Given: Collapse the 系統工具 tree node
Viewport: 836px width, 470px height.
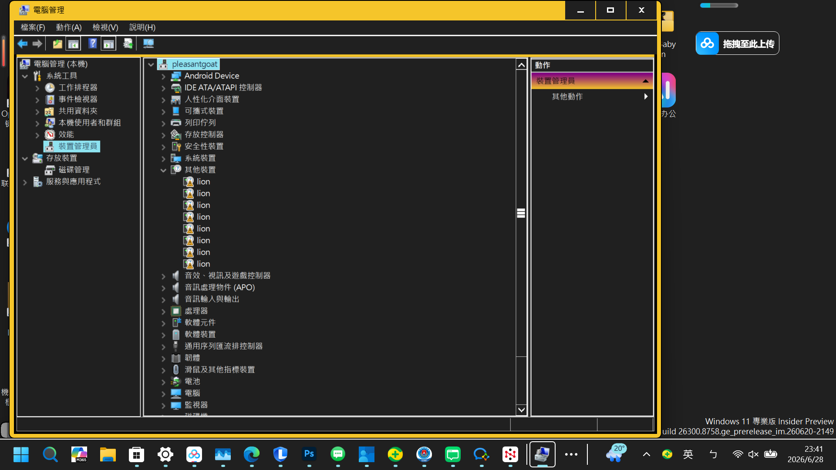Looking at the screenshot, I should click(25, 76).
